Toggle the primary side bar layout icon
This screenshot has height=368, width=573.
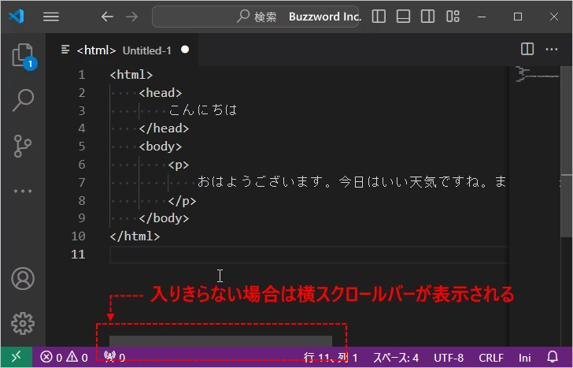click(379, 17)
